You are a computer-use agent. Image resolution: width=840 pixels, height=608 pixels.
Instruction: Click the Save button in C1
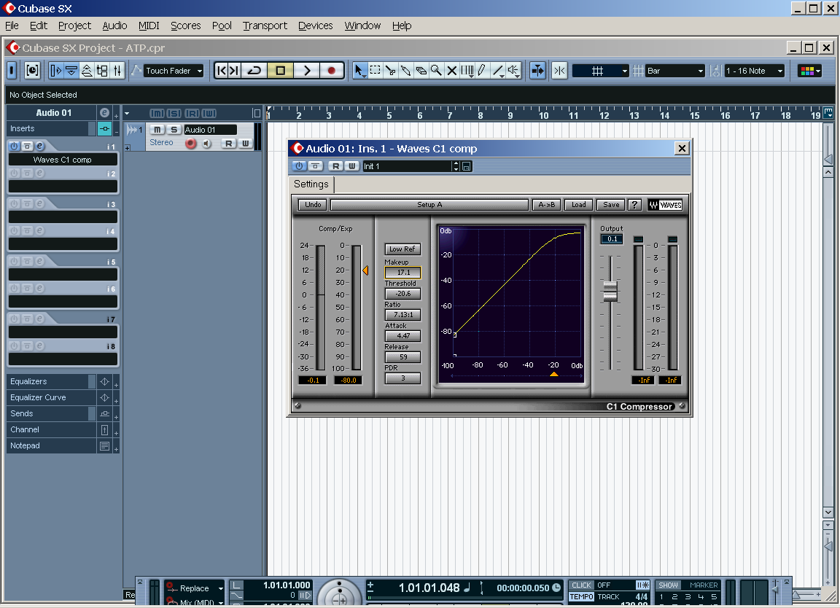point(611,205)
